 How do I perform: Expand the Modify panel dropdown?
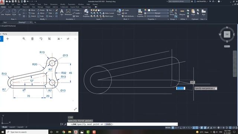(43, 19)
